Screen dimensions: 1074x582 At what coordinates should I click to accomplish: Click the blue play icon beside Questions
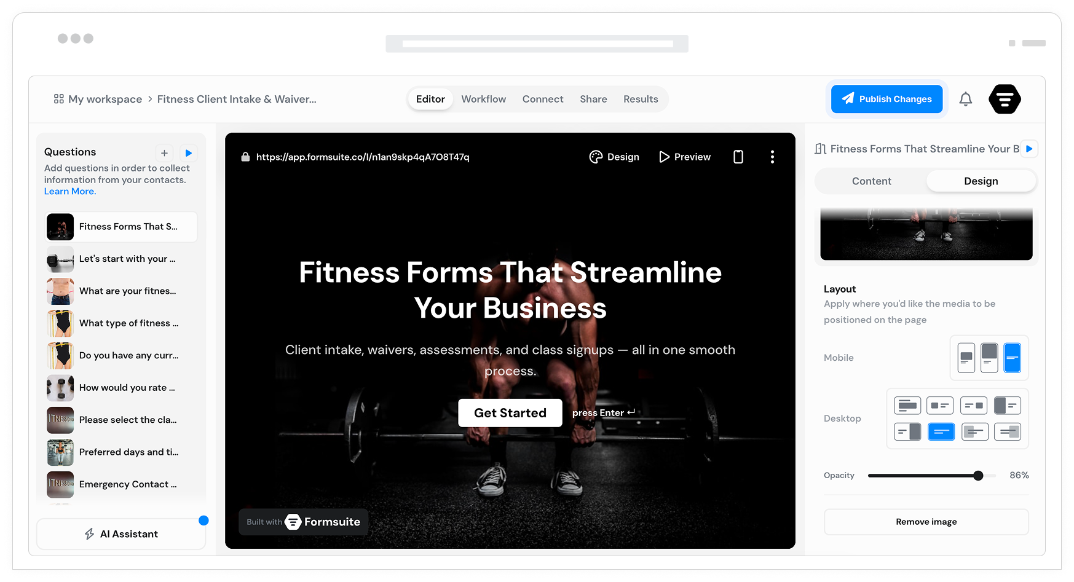pyautogui.click(x=189, y=153)
